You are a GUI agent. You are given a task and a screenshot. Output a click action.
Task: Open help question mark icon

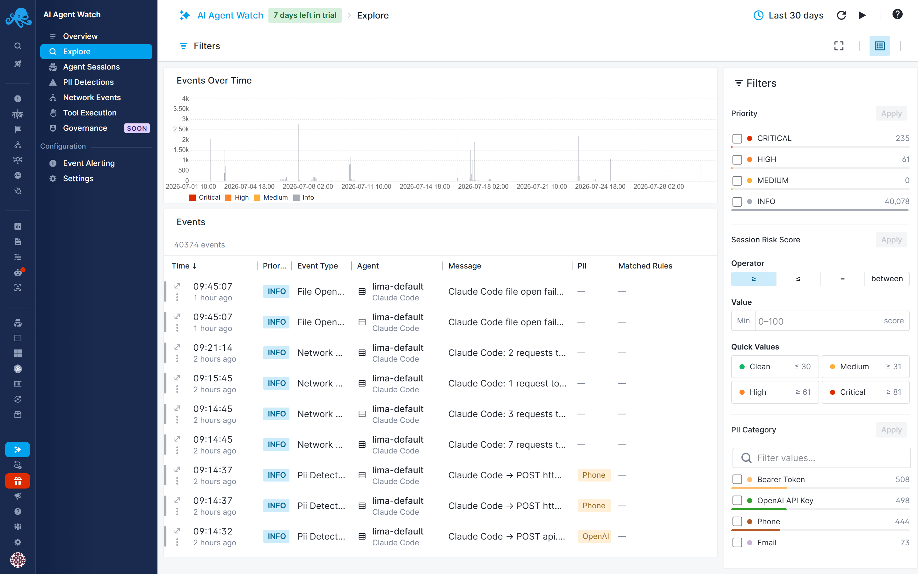[x=897, y=14]
